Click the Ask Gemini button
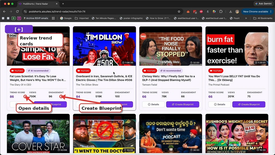 point(263,4)
